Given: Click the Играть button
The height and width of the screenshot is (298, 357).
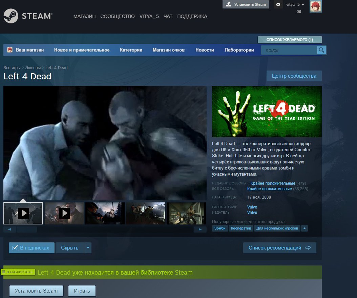Looking at the screenshot, I should 82,291.
